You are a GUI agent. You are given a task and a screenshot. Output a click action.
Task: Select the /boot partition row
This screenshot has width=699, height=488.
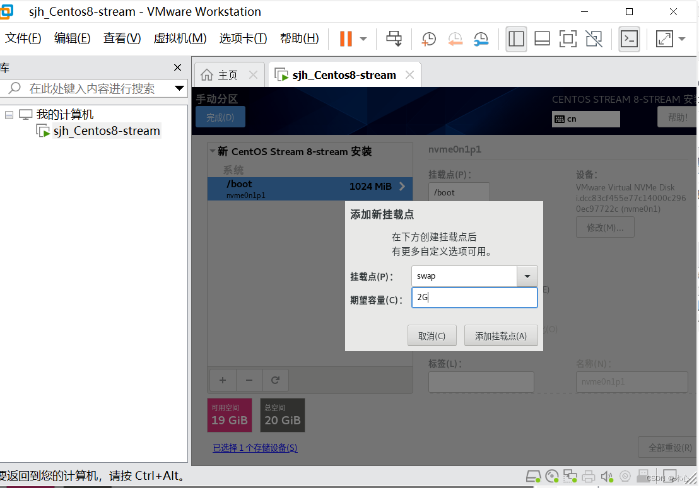tap(310, 189)
